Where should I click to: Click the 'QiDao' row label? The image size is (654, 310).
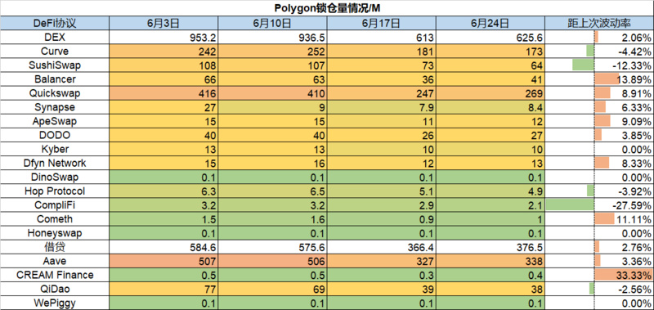(55, 289)
